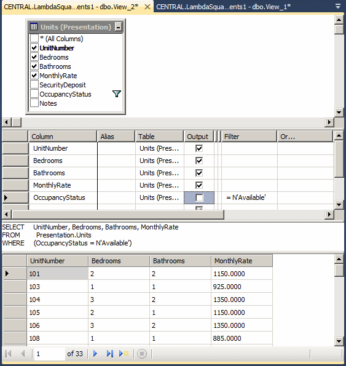Click the Filter column header in grid
Viewport: 346px width, 366px height.
(249, 137)
